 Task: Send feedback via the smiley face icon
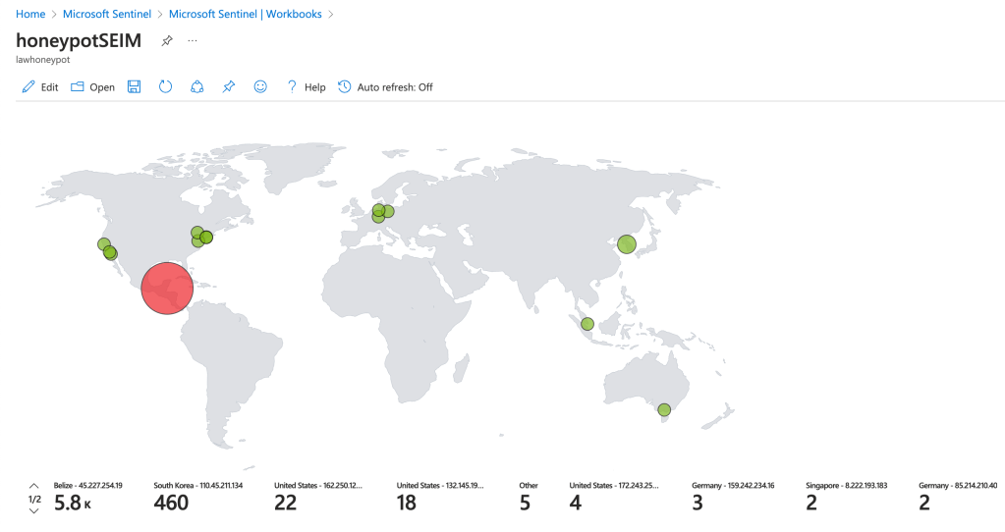[x=260, y=87]
